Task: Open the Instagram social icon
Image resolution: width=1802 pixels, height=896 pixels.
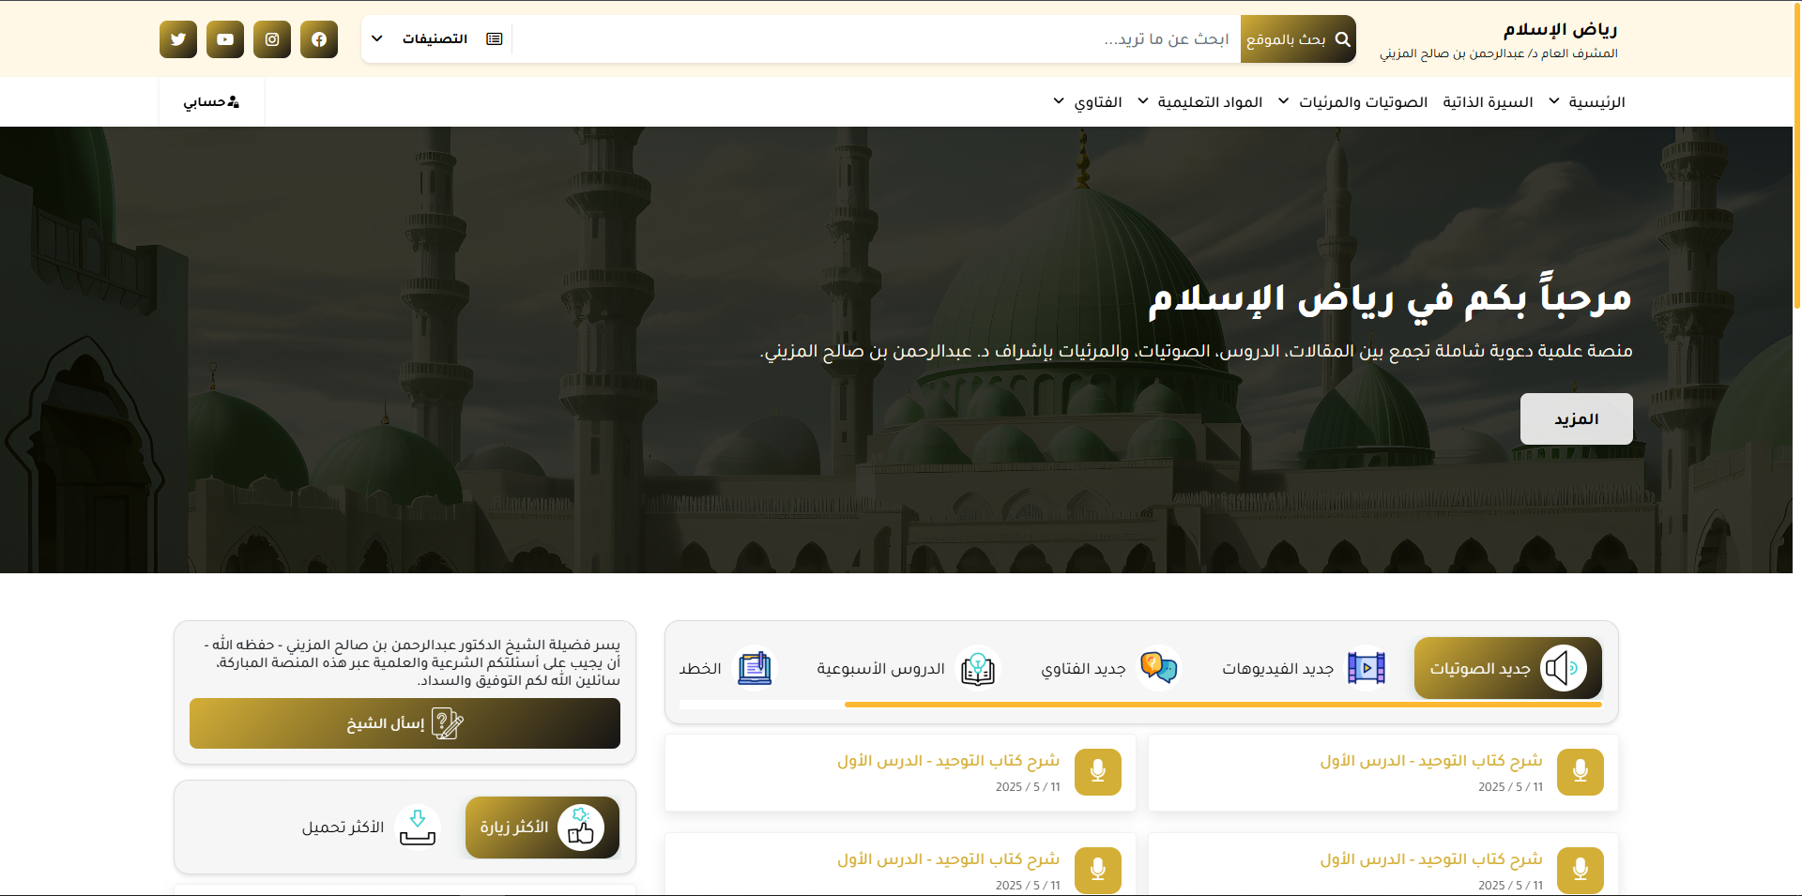Action: [272, 39]
